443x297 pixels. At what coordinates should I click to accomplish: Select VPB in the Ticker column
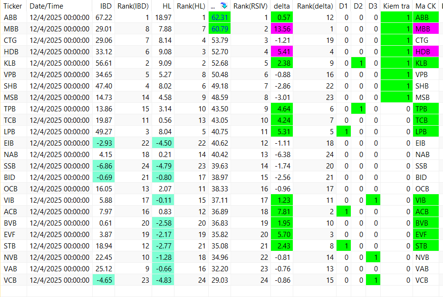pyautogui.click(x=10, y=75)
